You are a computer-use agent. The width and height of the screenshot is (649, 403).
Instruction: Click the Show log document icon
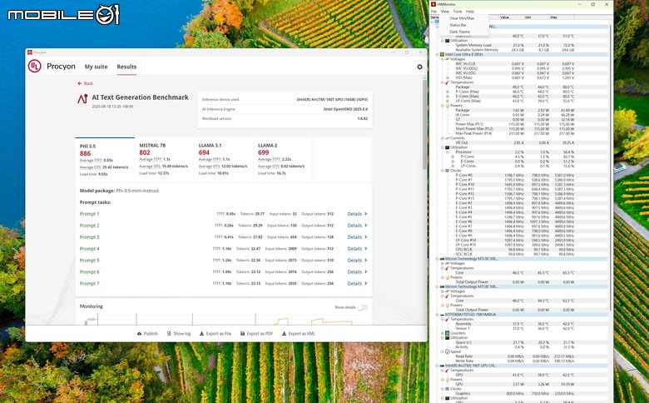[x=169, y=333]
